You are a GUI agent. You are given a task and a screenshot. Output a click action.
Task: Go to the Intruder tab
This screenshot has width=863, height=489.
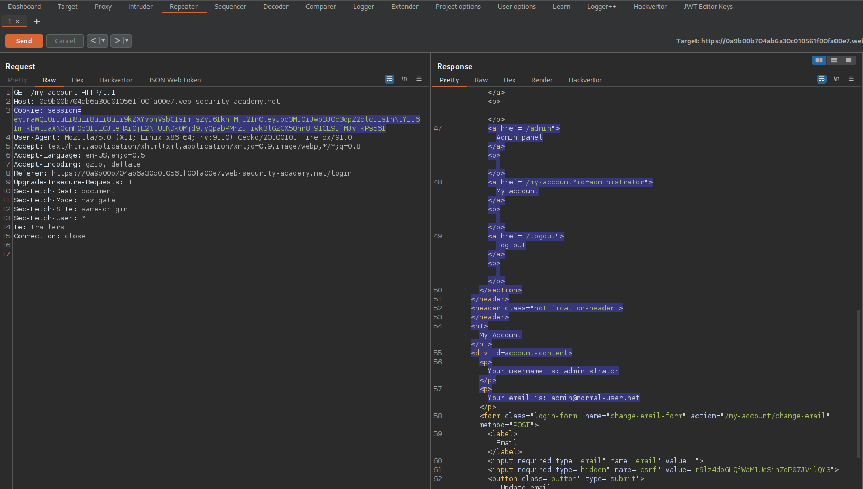click(x=141, y=7)
